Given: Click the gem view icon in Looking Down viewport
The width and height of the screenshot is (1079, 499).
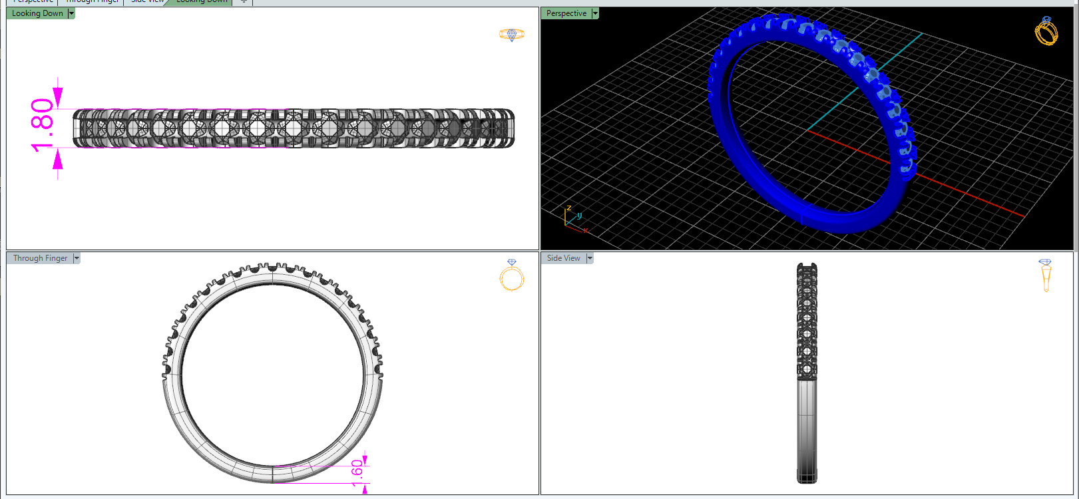Looking at the screenshot, I should pyautogui.click(x=512, y=35).
